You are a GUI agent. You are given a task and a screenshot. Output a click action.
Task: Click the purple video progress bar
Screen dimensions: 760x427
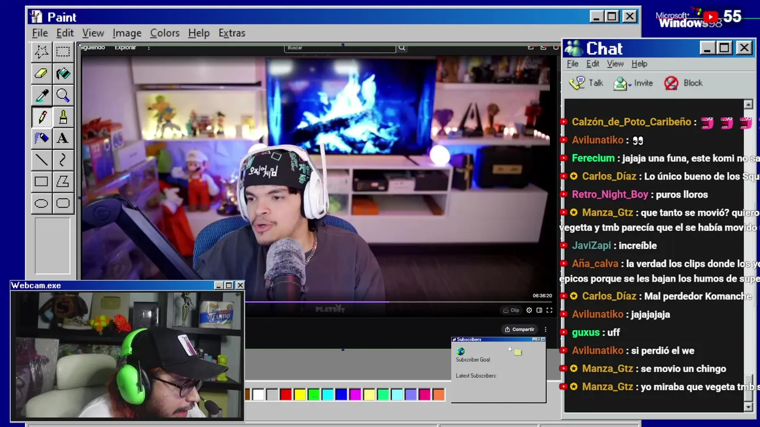click(317, 302)
